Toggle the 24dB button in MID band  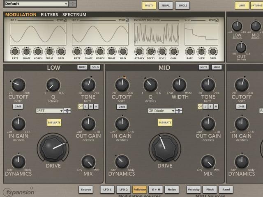122,107
